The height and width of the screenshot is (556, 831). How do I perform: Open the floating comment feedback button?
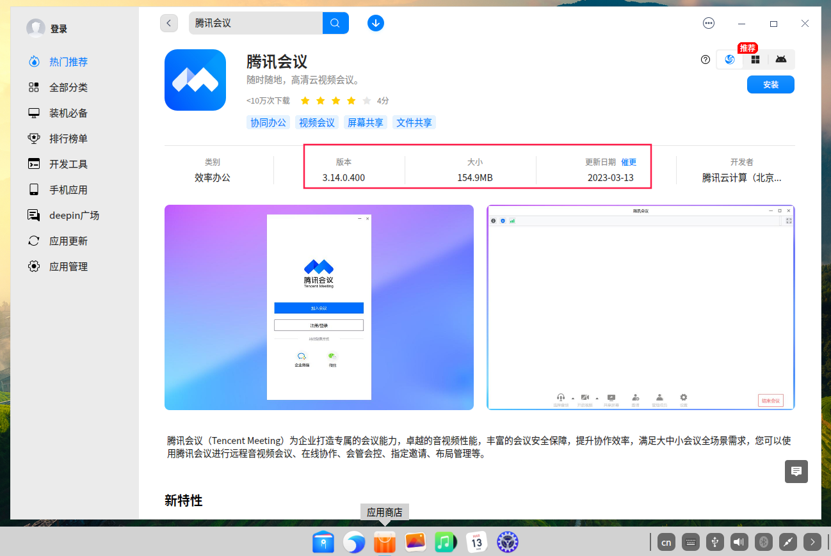pyautogui.click(x=796, y=472)
